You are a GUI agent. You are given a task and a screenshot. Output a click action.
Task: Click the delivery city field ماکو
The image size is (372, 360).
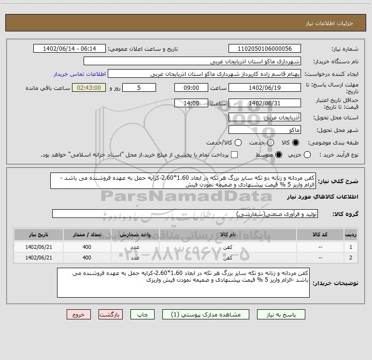[x=265, y=130]
